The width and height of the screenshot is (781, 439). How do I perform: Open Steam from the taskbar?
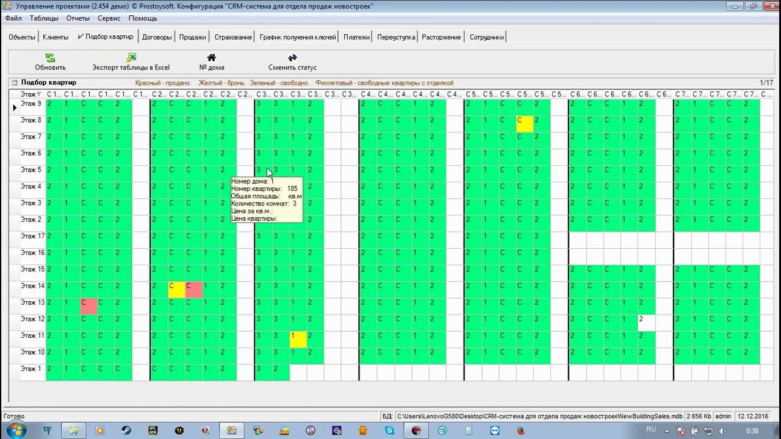(126, 430)
